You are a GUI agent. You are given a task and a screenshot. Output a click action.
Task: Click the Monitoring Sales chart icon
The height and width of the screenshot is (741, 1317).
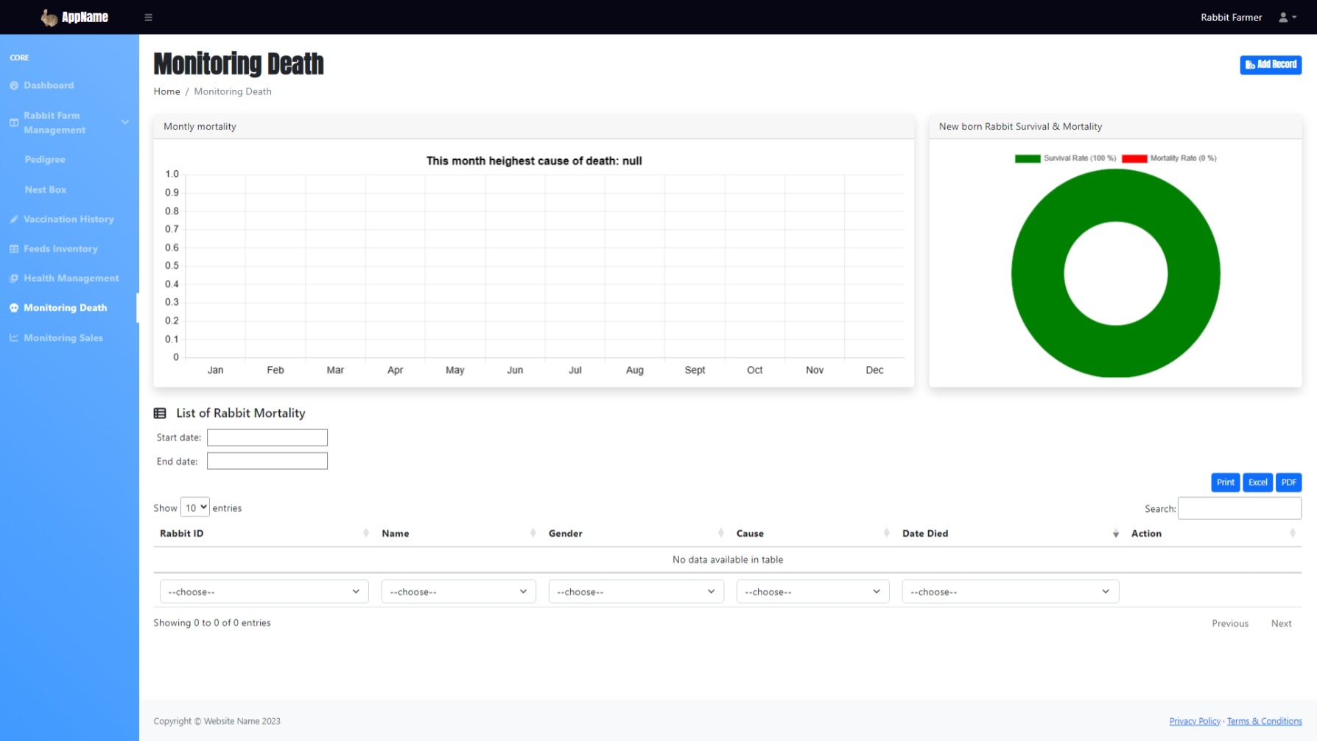[14, 338]
